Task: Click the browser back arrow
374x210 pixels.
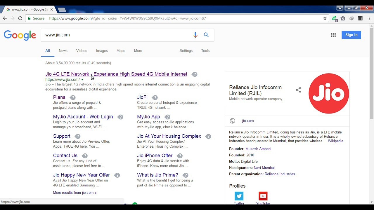Action: click(x=5, y=18)
